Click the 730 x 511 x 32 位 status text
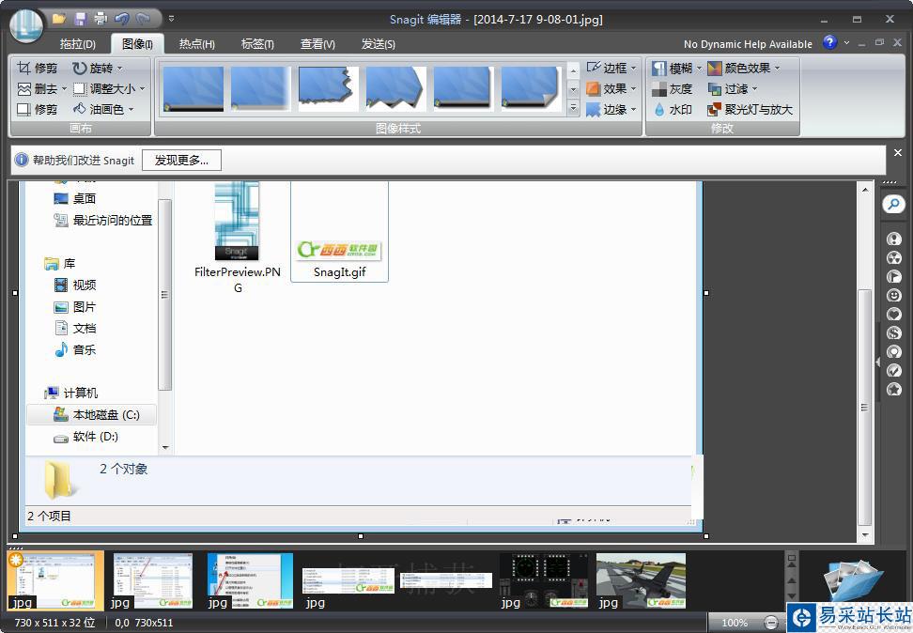 point(54,623)
